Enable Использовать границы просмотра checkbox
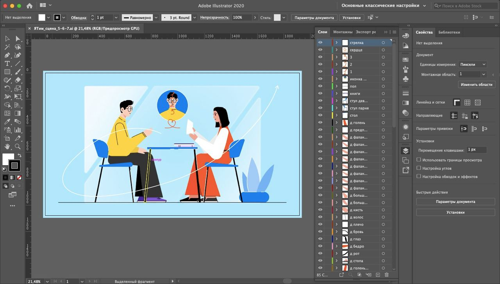This screenshot has width=500, height=284. (419, 160)
